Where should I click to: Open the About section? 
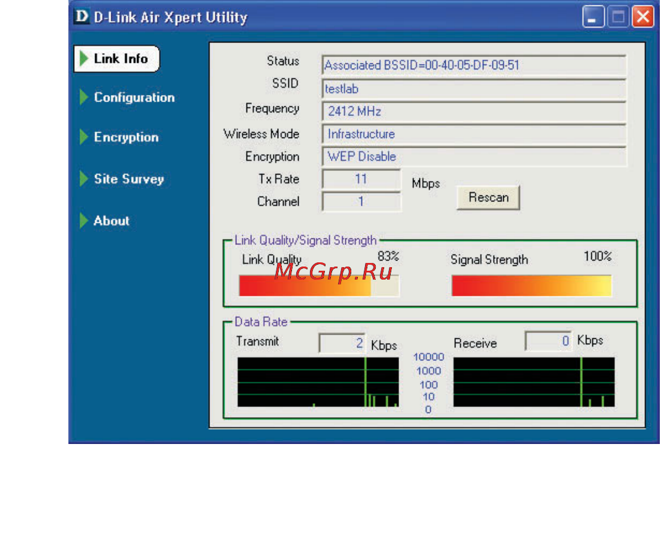[111, 221]
